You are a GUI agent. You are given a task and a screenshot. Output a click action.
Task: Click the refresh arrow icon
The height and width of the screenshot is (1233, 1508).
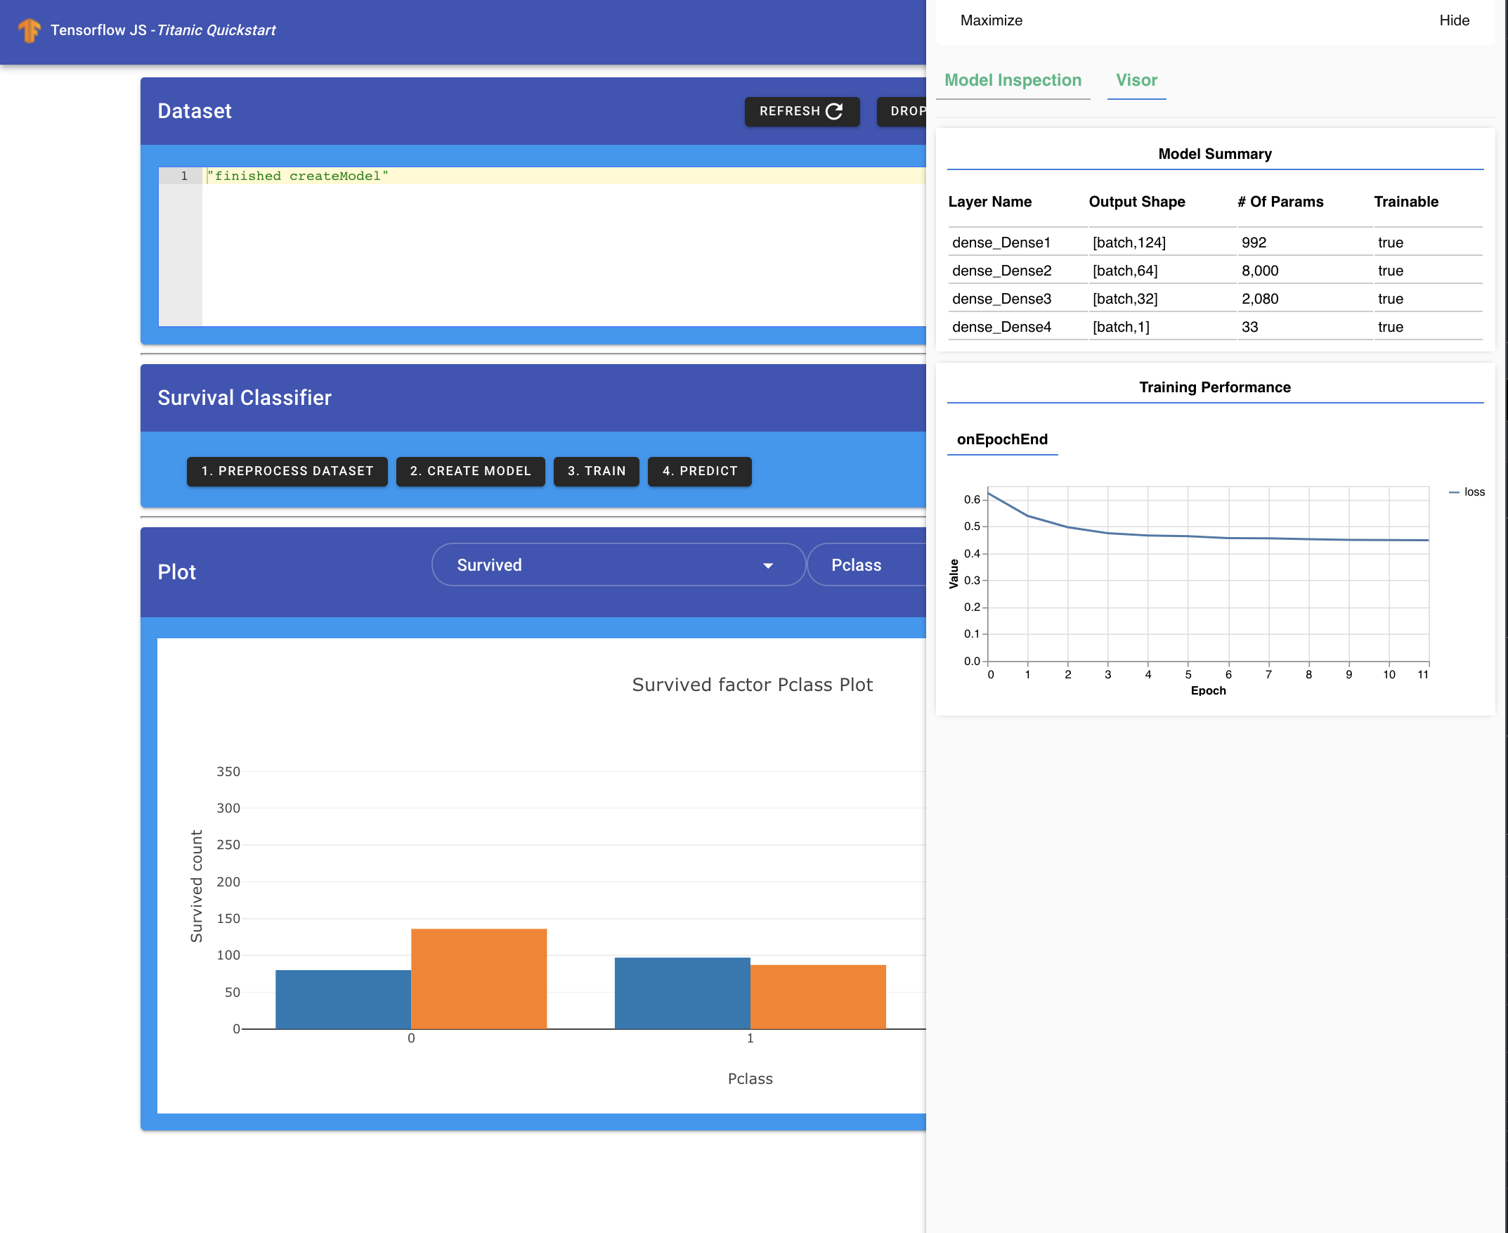(x=835, y=112)
